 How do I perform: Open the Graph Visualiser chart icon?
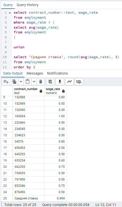click(x=69, y=82)
